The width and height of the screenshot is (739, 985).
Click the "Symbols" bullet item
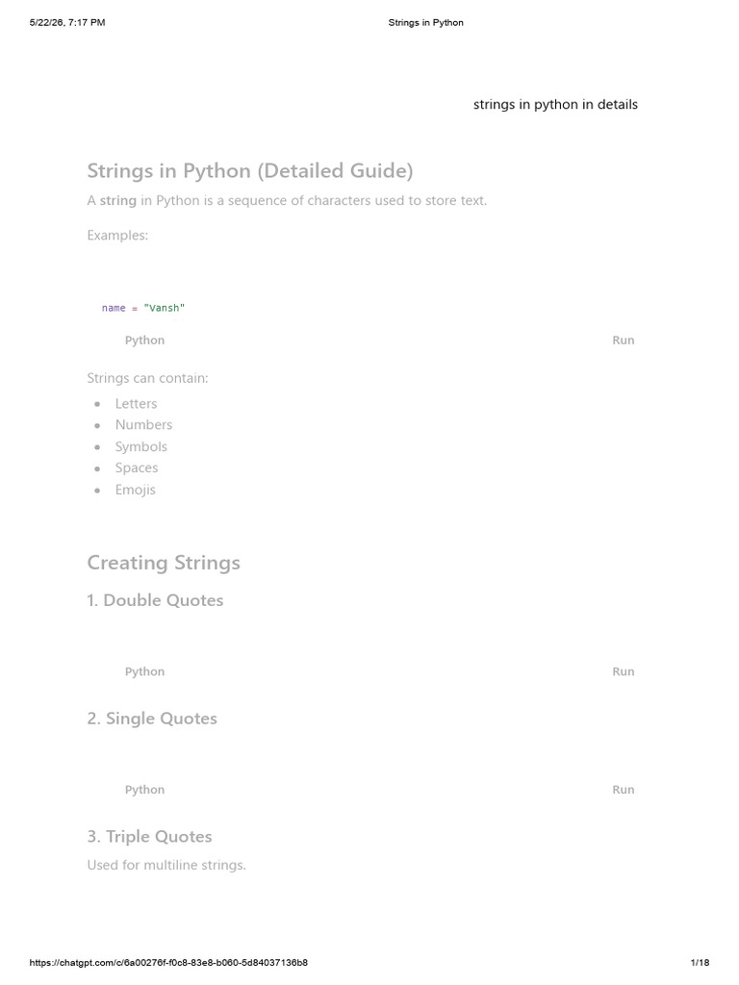(140, 447)
